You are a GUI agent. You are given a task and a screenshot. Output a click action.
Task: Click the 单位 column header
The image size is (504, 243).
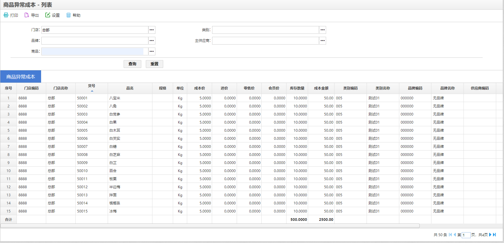click(x=180, y=88)
